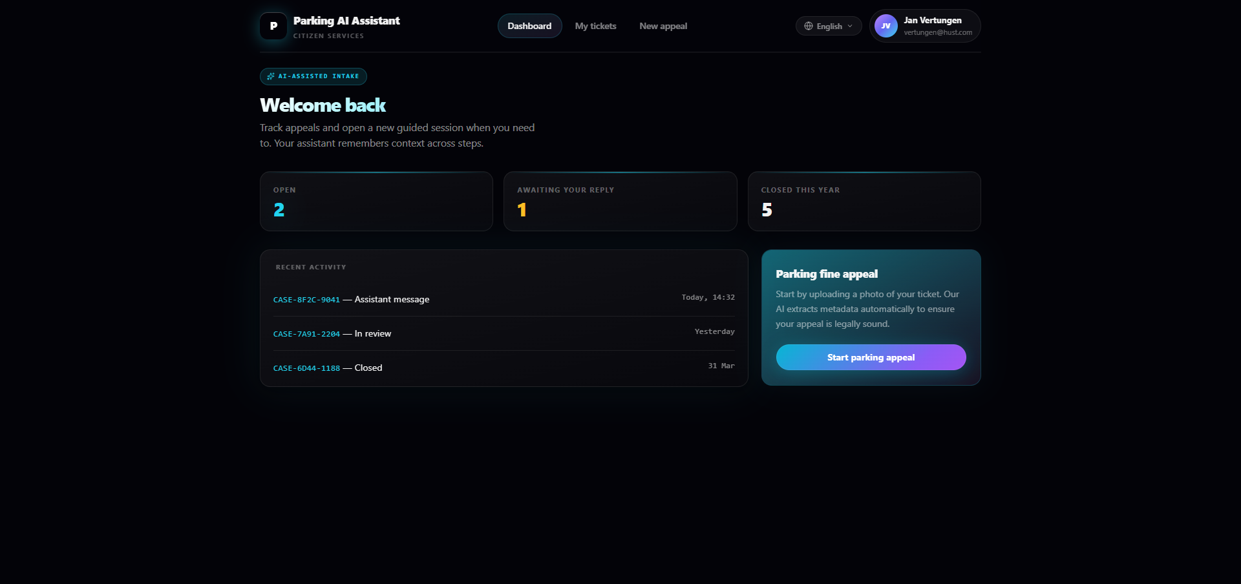Click the vertungen@hust.com email text

tap(937, 33)
